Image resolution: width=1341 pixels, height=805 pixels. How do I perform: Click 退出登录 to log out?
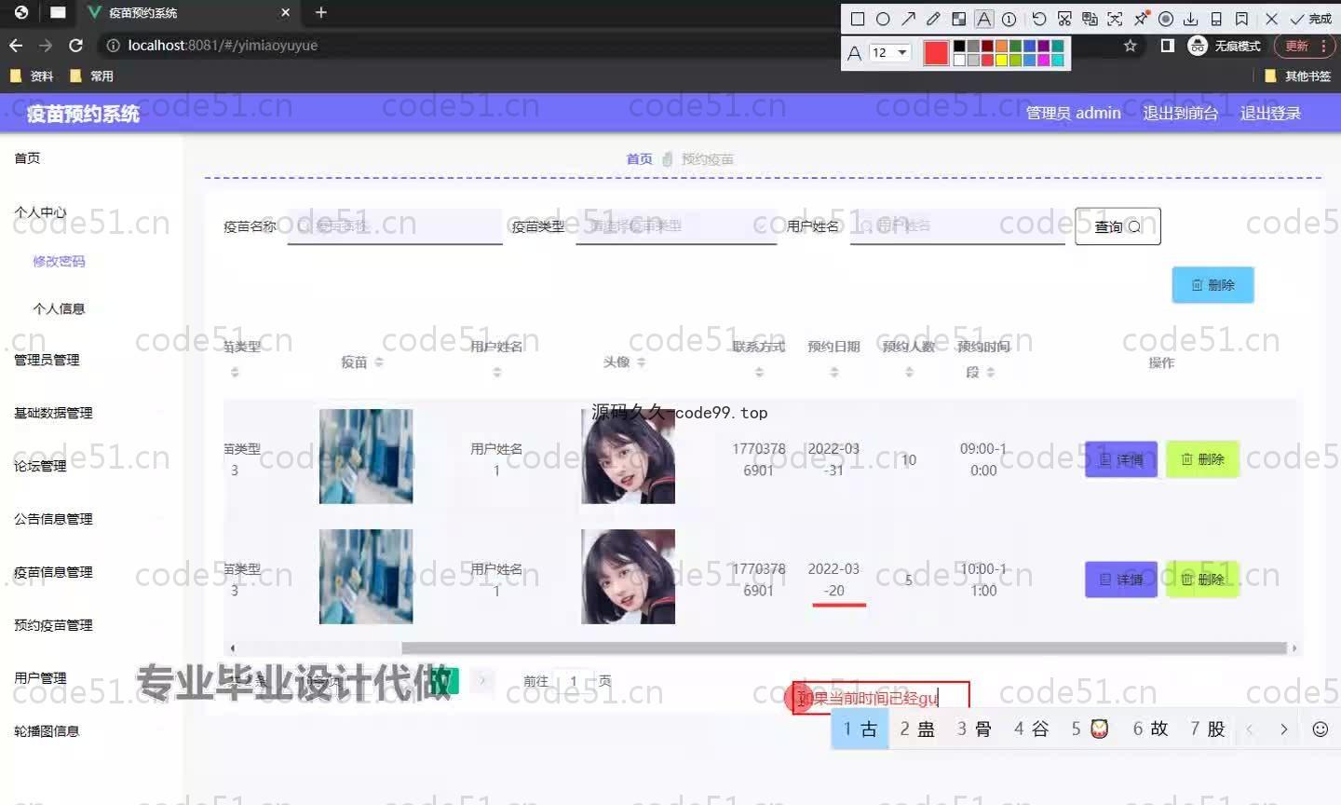[x=1270, y=113]
